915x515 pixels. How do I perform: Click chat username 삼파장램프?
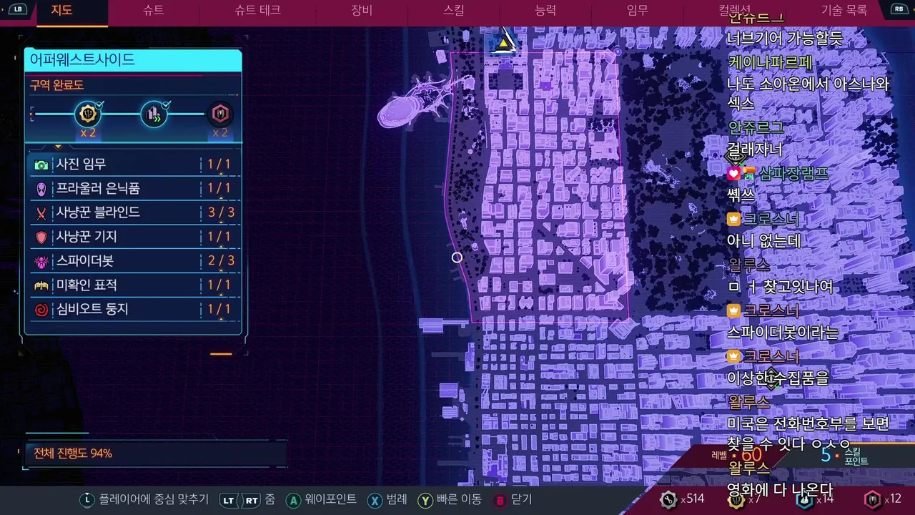point(794,173)
